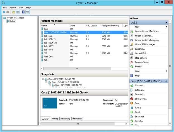This screenshot has width=174, height=132.
Task: Click the Snapshot icon in the Actions pane
Action: (132, 117)
